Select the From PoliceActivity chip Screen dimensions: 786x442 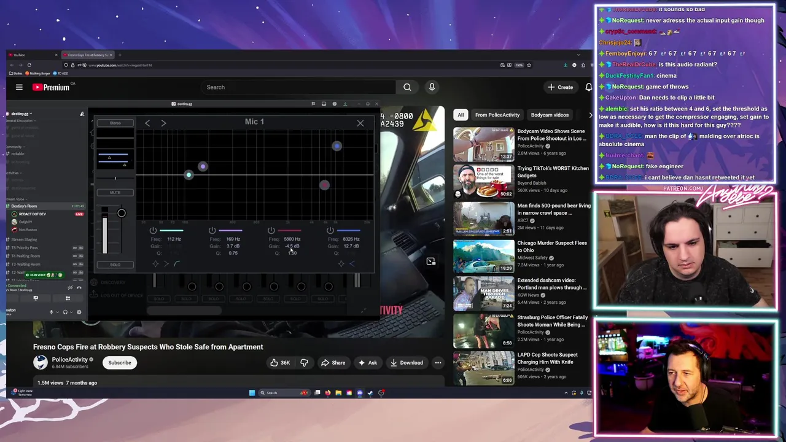(x=497, y=115)
